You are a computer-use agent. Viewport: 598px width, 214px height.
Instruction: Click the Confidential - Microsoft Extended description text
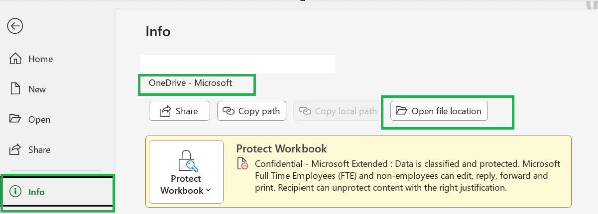coord(407,176)
